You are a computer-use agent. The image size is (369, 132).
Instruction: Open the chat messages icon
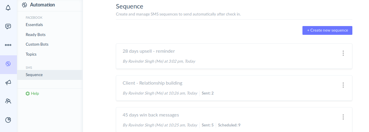(x=8, y=27)
